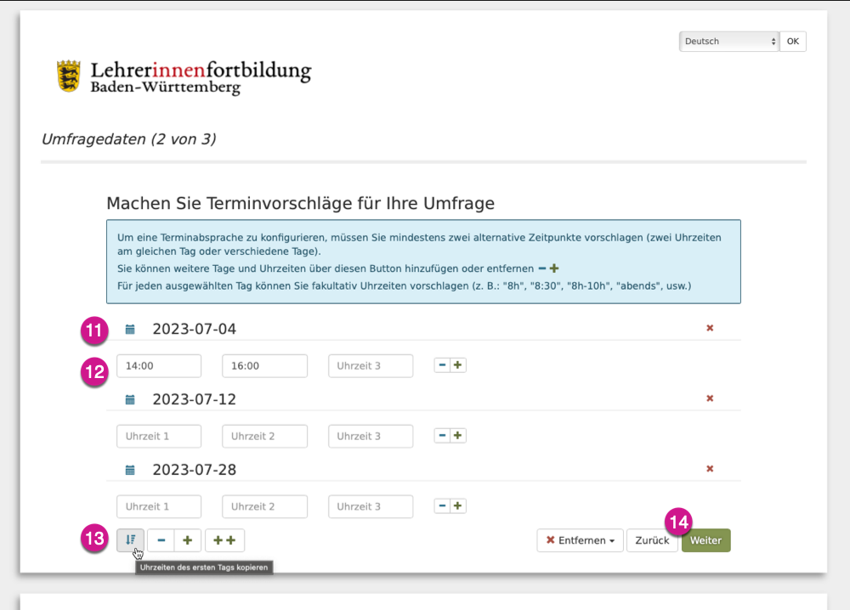Add one day using bottom plus button
The image size is (850, 610).
pyautogui.click(x=188, y=540)
